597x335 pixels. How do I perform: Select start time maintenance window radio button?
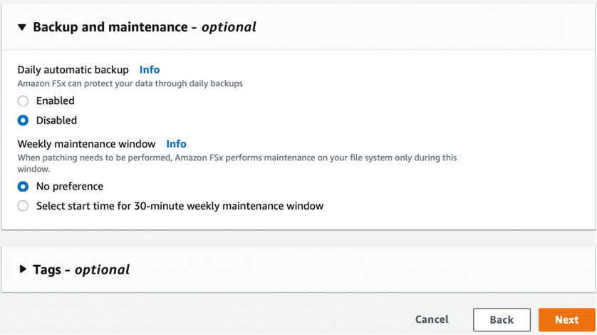[23, 206]
